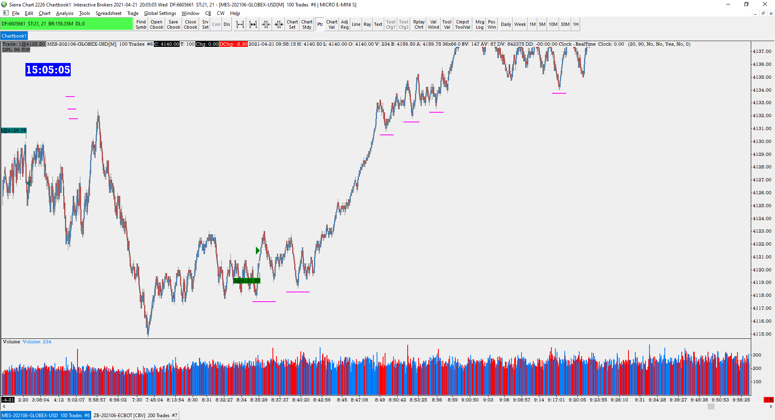Set chart period to 10M
Screen dimensions: 775x420
coord(553,24)
